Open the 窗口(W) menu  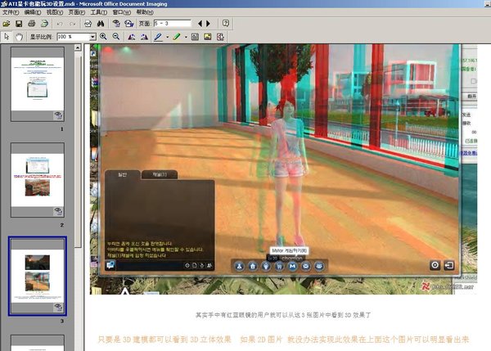tap(122, 12)
